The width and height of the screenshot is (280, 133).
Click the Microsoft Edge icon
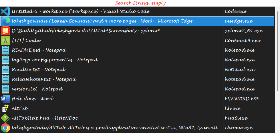pyautogui.click(x=5, y=21)
